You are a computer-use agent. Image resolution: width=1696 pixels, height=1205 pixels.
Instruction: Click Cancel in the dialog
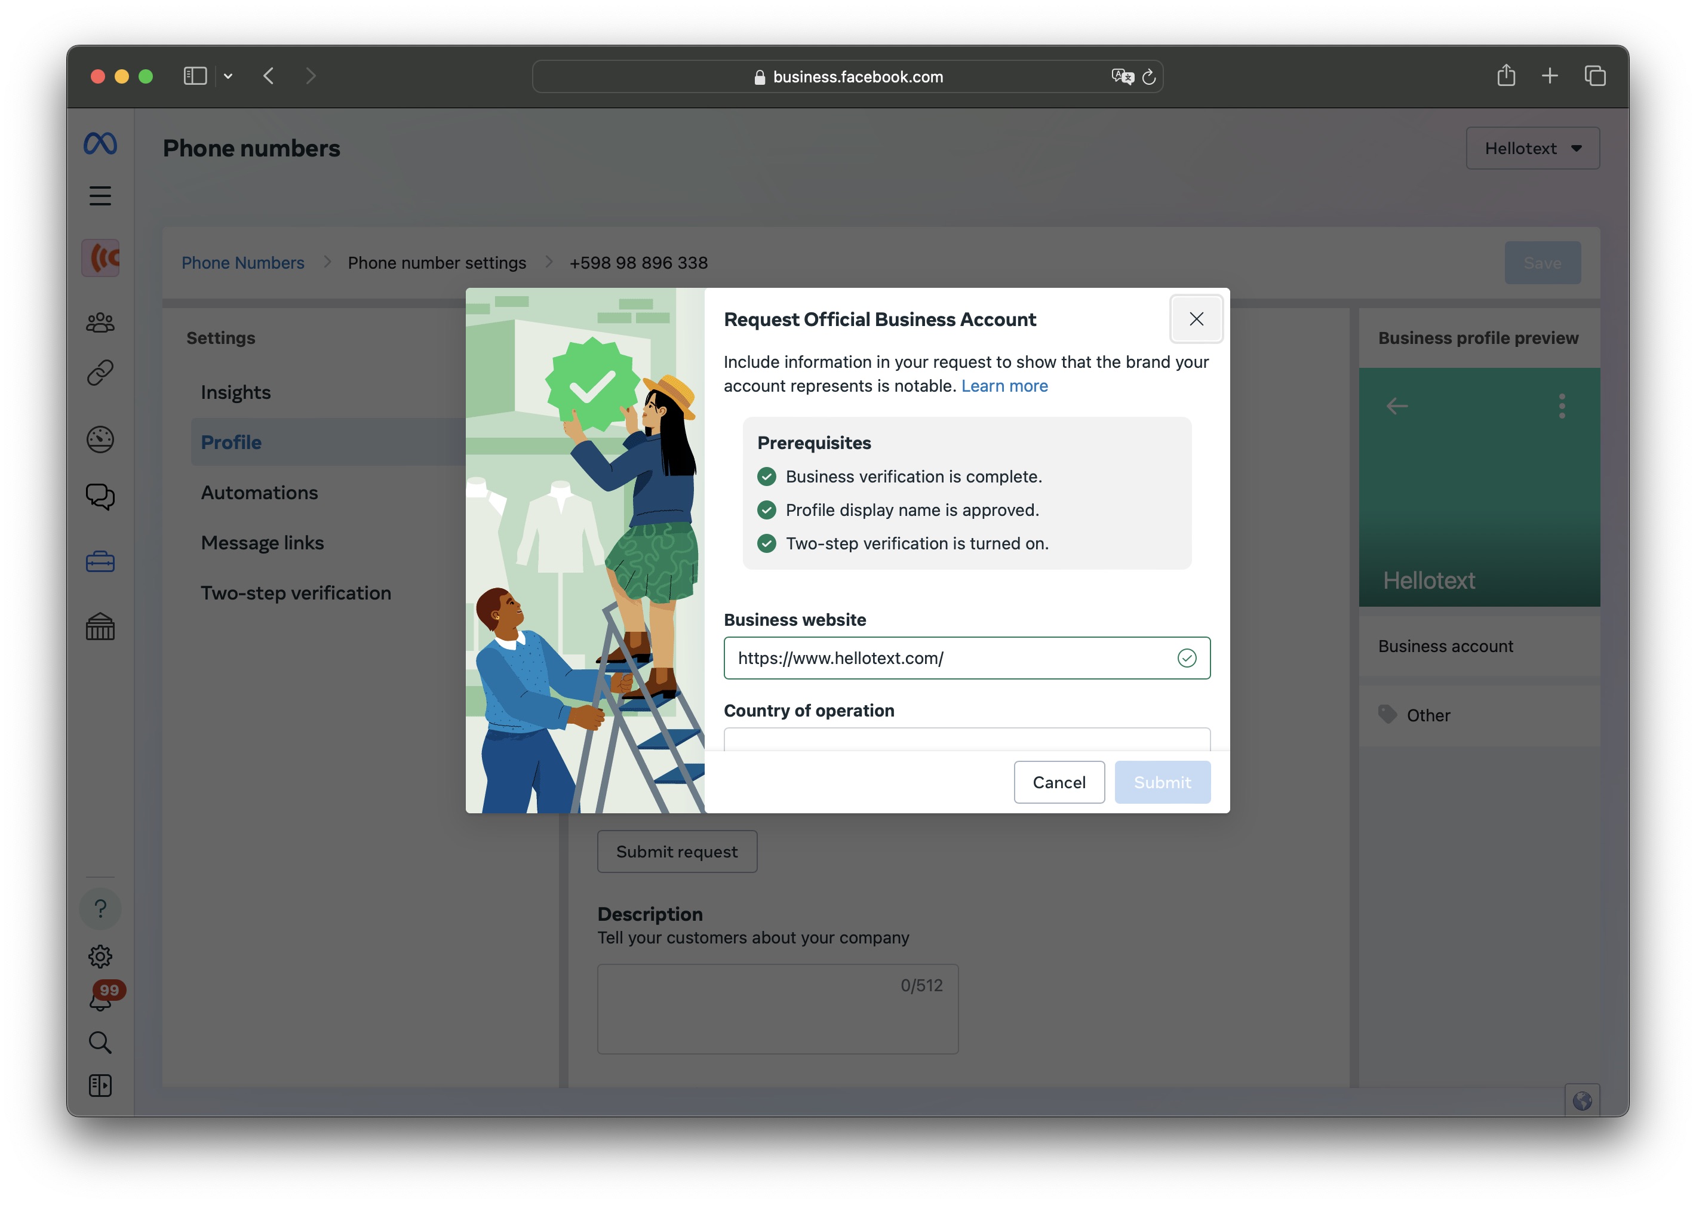pyautogui.click(x=1059, y=782)
